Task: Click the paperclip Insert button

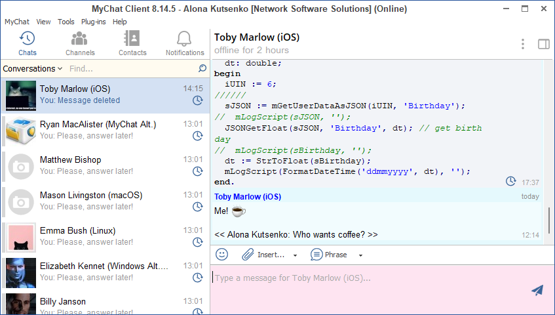Action: click(x=263, y=255)
